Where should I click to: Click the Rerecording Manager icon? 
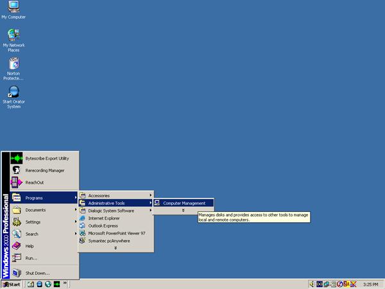[x=17, y=170]
